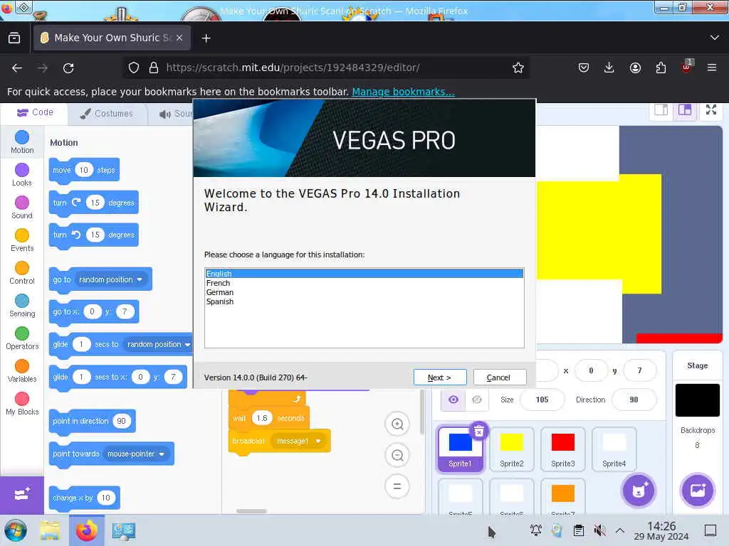Open message1 dropdown in broadcast block
This screenshot has width=729, height=546.
298,441
